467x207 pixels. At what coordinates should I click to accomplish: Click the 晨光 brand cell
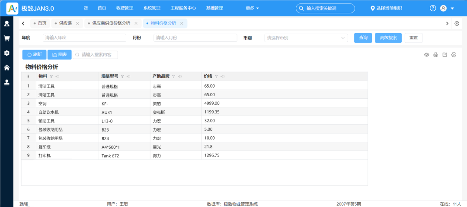(176, 147)
